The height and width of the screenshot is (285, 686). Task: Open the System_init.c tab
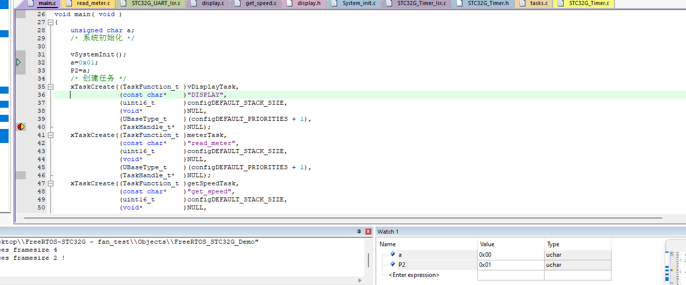tap(354, 4)
